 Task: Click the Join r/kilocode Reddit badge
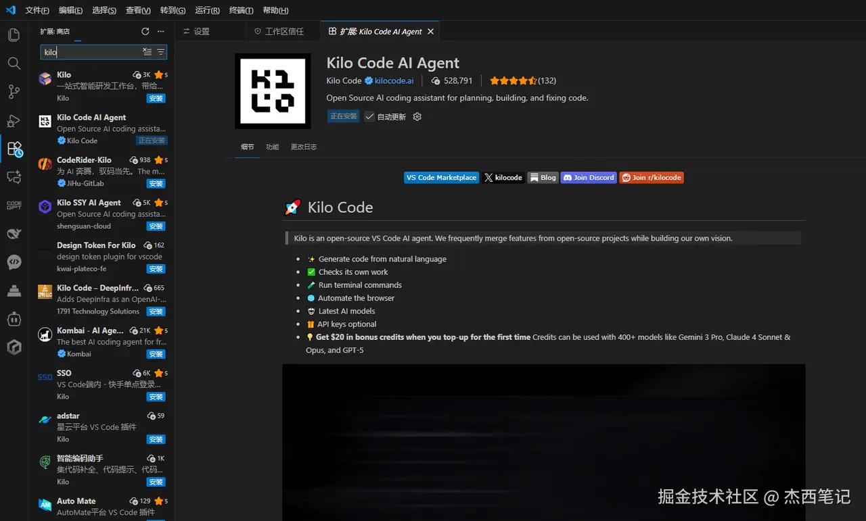click(652, 178)
